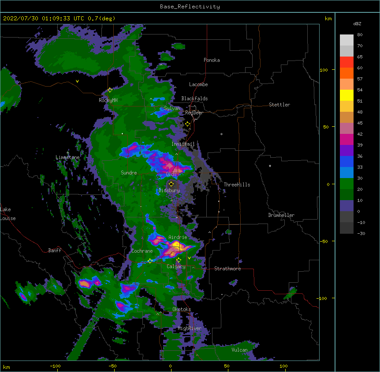Click the RockyMH map label
The height and width of the screenshot is (372, 380).
point(108,100)
